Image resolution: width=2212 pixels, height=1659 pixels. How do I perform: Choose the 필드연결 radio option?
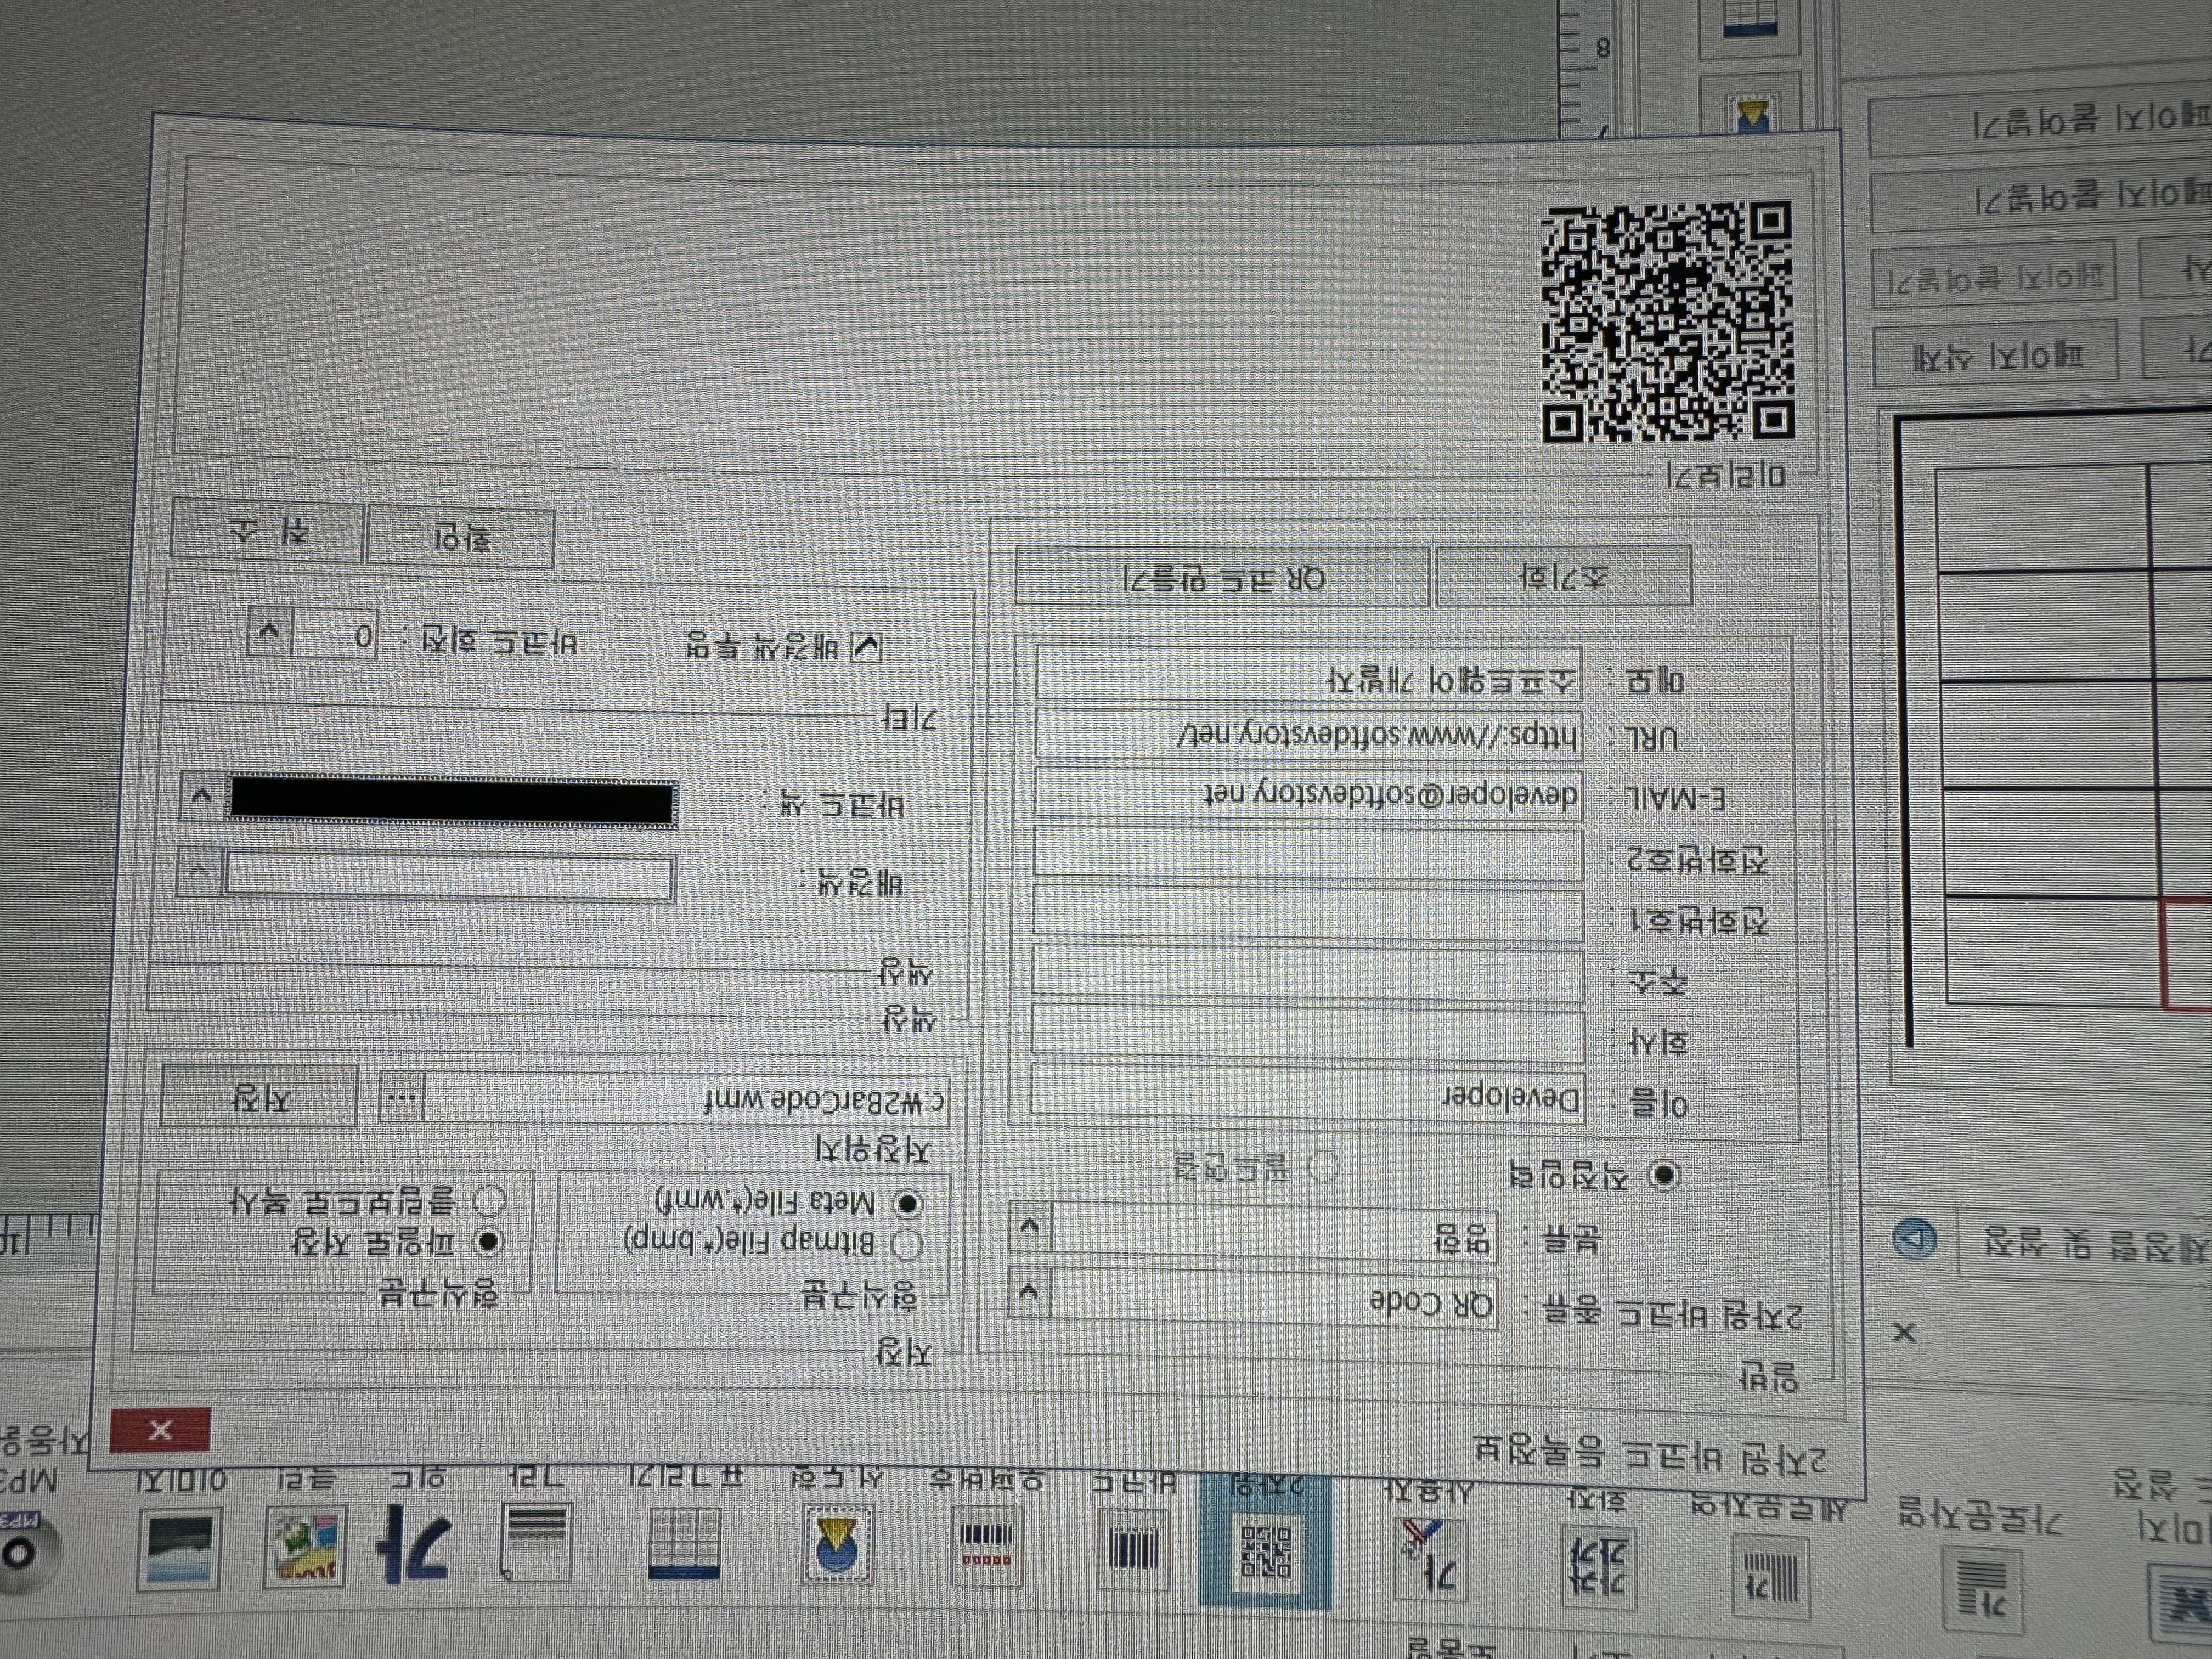[x=1323, y=1166]
